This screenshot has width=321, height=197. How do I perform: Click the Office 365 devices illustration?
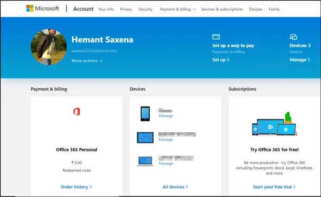(274, 124)
